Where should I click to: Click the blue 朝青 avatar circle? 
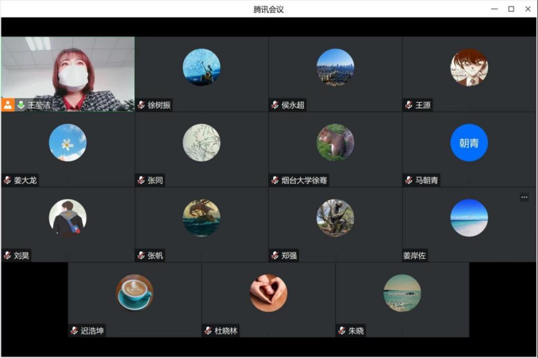pos(469,143)
